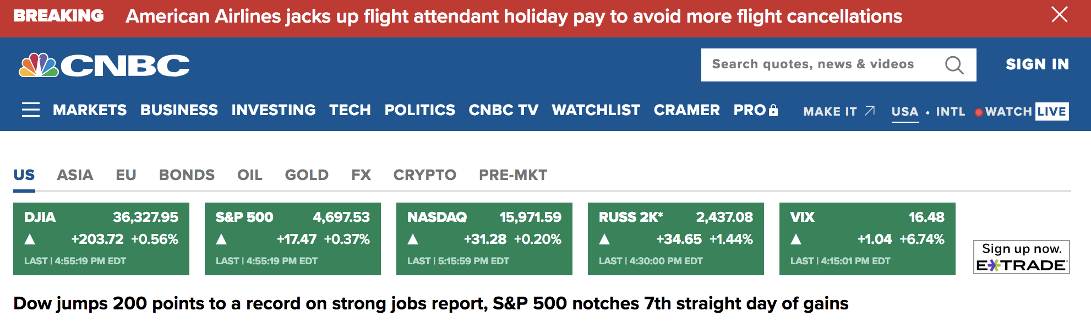The image size is (1091, 327).
Task: Click the PRO lock icon
Action: pyautogui.click(x=773, y=110)
